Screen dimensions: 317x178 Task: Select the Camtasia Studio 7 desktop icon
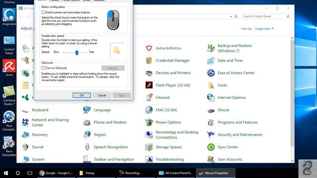pos(9,95)
